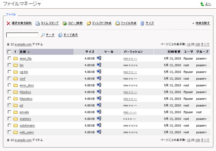
Task: Click the サーチ search link
Action: tap(50, 35)
